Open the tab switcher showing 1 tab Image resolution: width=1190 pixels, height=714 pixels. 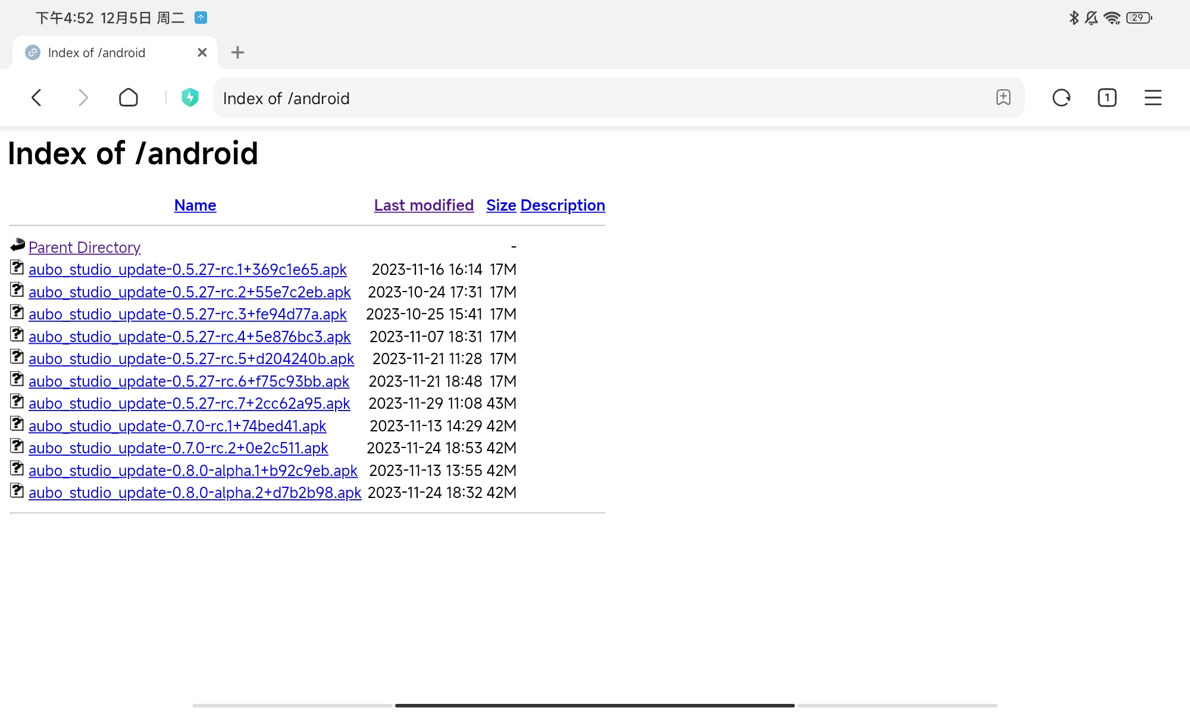(1107, 98)
